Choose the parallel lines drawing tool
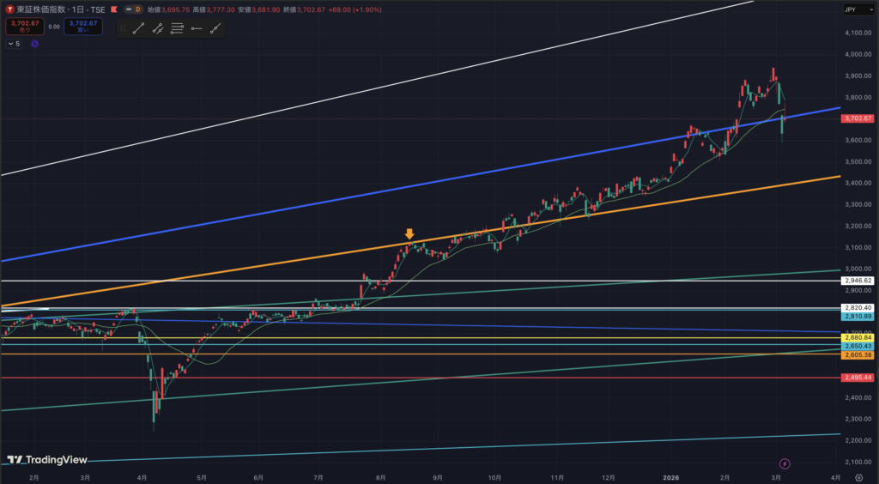 pyautogui.click(x=177, y=28)
